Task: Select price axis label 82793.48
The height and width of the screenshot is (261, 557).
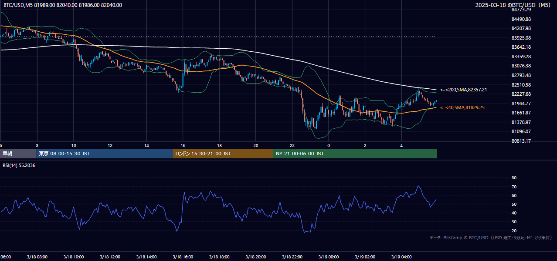Action: click(x=521, y=75)
